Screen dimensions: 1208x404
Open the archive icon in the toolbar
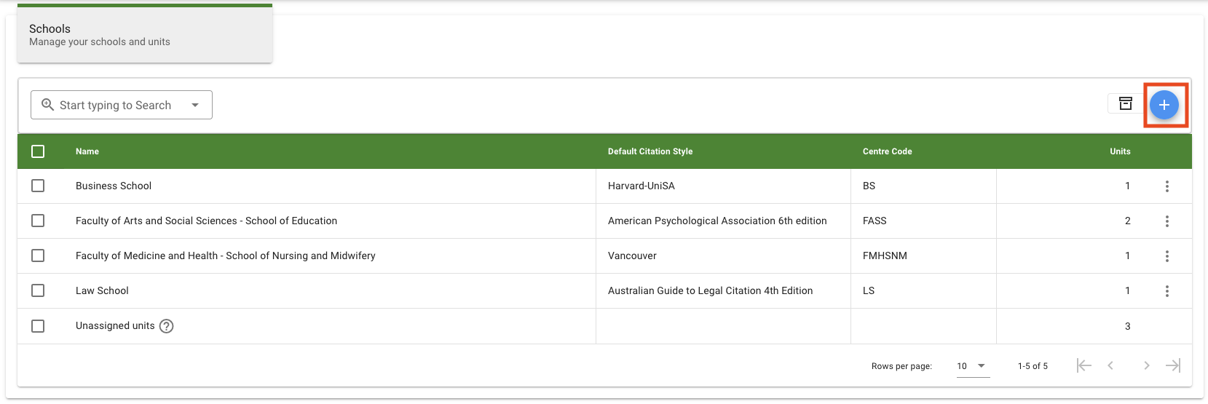click(x=1126, y=103)
